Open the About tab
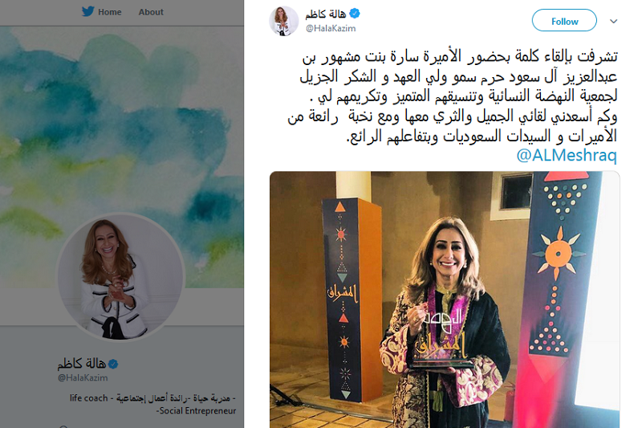 tap(151, 12)
